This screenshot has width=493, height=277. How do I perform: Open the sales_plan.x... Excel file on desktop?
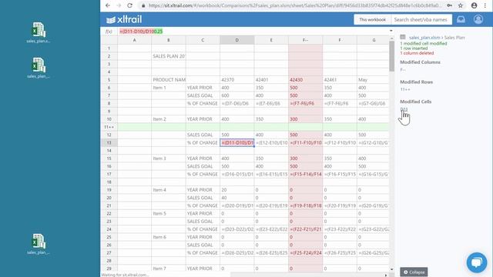pyautogui.click(x=38, y=32)
